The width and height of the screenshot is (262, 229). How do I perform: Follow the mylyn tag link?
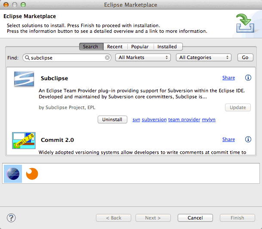click(209, 119)
